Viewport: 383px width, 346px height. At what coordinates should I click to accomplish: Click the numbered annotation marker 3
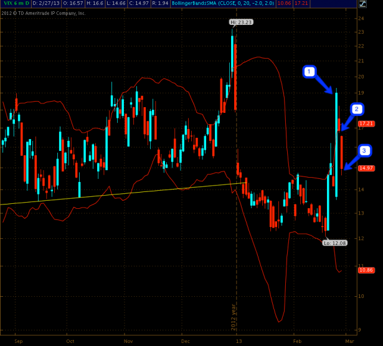[365, 150]
